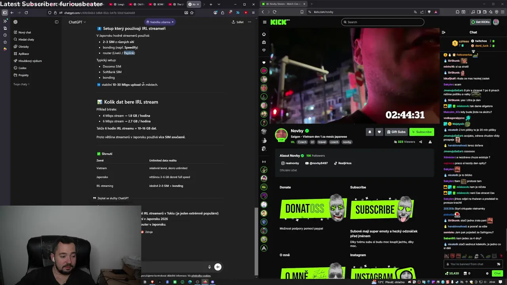Open Projekty in ChatGPT sidebar

21,75
